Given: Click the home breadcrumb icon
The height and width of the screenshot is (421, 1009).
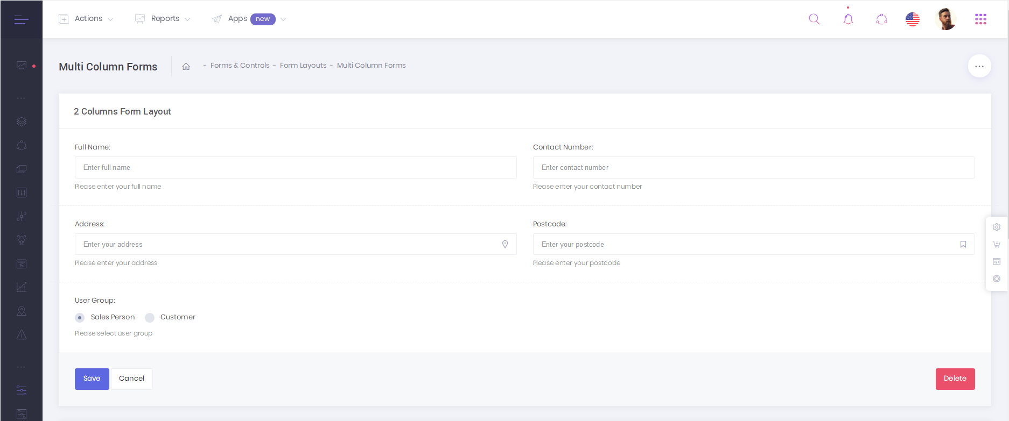Looking at the screenshot, I should coord(186,66).
